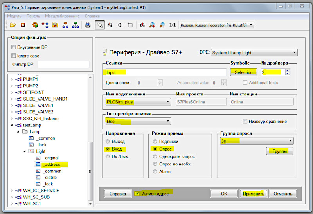Select the _address tree item
This screenshot has height=214, width=313.
point(52,164)
